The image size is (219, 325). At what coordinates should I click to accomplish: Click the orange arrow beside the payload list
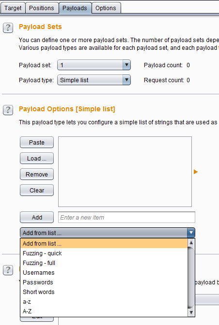196,172
